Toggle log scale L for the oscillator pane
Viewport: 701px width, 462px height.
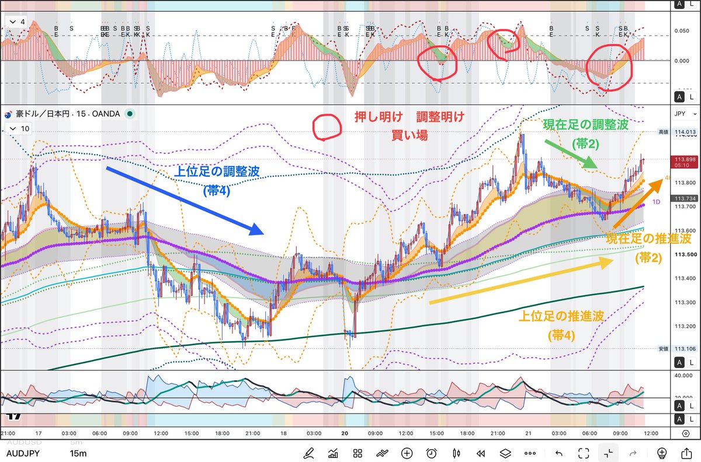tap(692, 96)
